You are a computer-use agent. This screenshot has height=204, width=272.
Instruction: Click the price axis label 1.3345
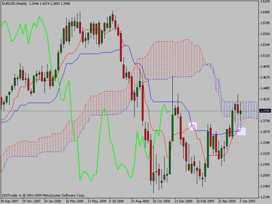coord(265,143)
